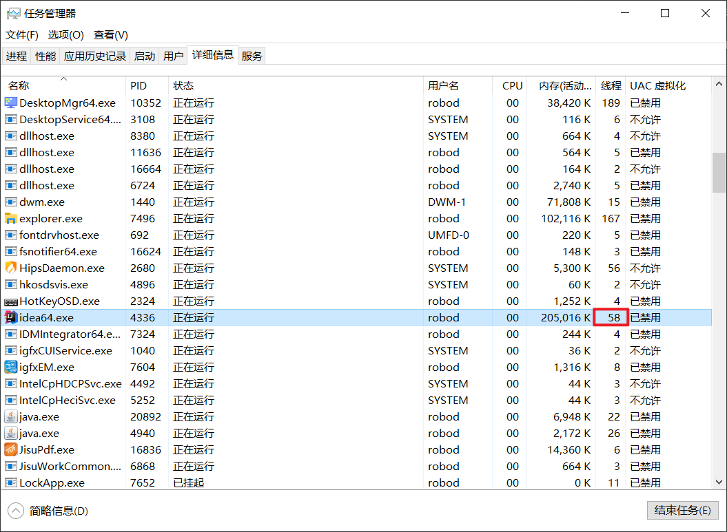Image resolution: width=727 pixels, height=532 pixels.
Task: Sort by the 状态 column header
Action: [296, 85]
